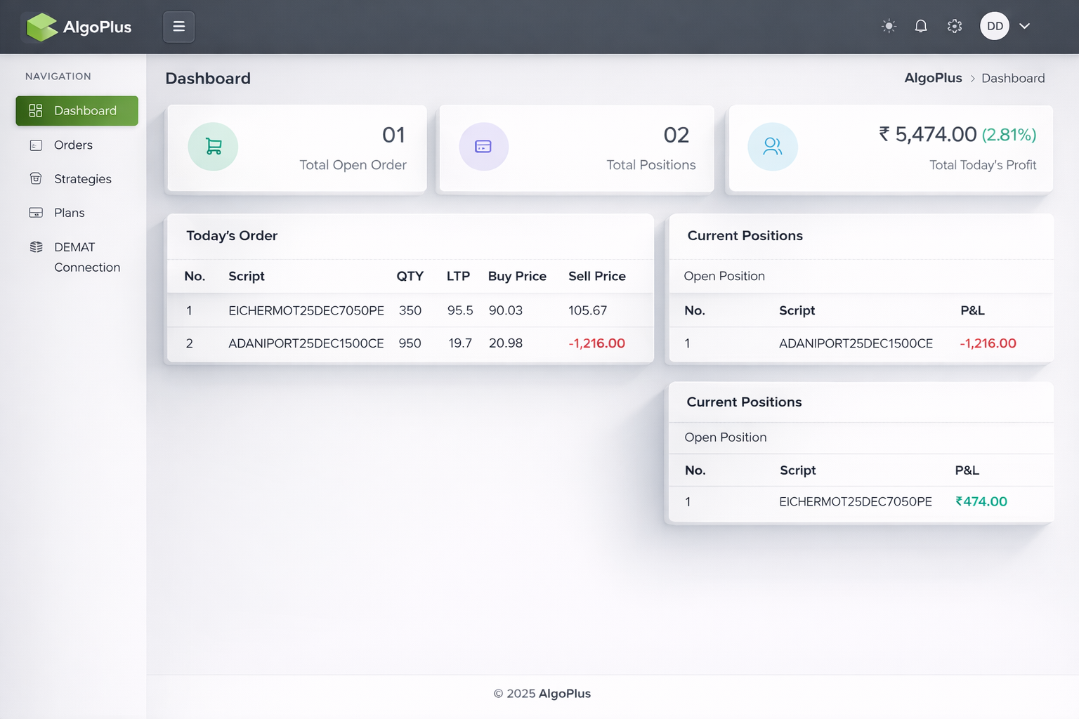Toggle the sidebar with the hamburger button
The width and height of the screenshot is (1079, 719).
[x=178, y=27]
